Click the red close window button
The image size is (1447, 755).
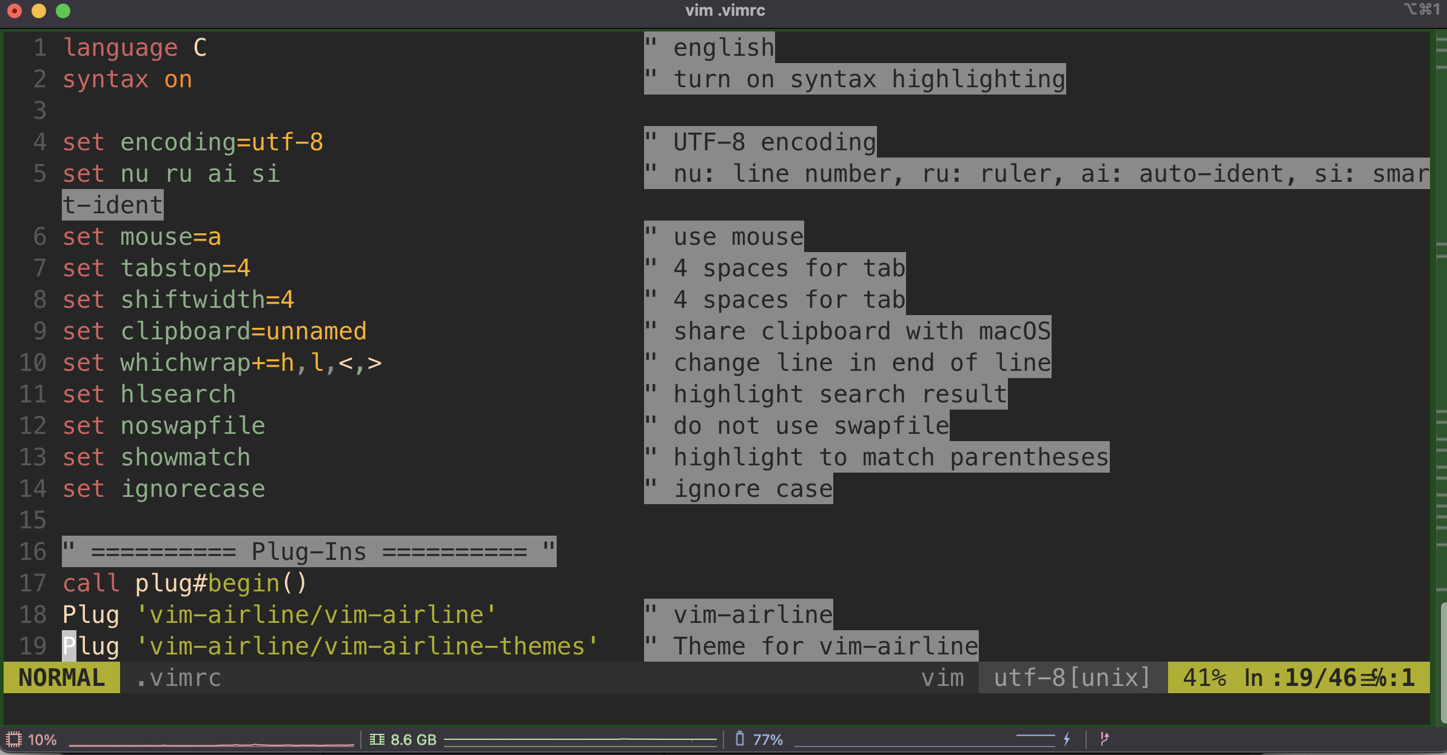click(15, 11)
